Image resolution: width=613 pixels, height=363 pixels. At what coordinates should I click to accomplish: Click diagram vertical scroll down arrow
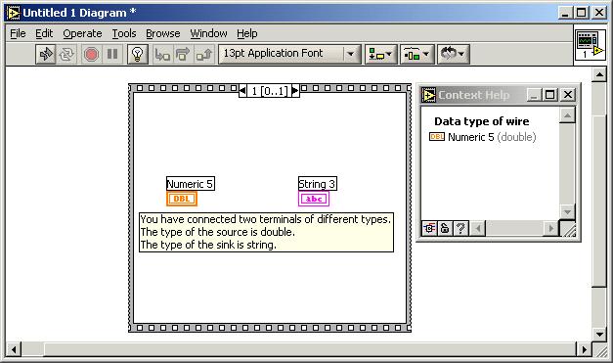pos(599,334)
